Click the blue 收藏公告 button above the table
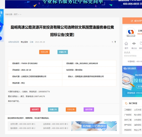 point(63,52)
